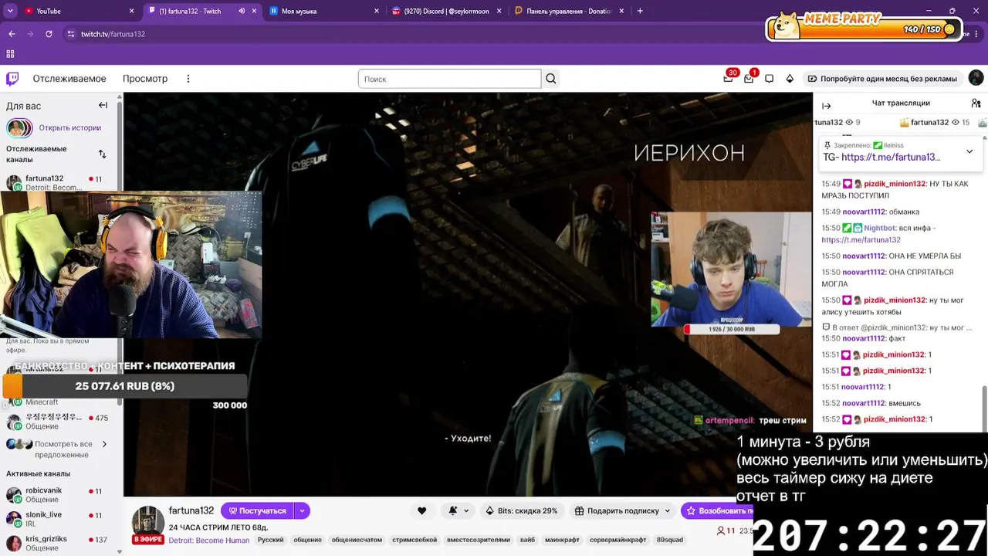Click the майнкрафт stream tag
Screen dimensions: 988x556
point(562,540)
